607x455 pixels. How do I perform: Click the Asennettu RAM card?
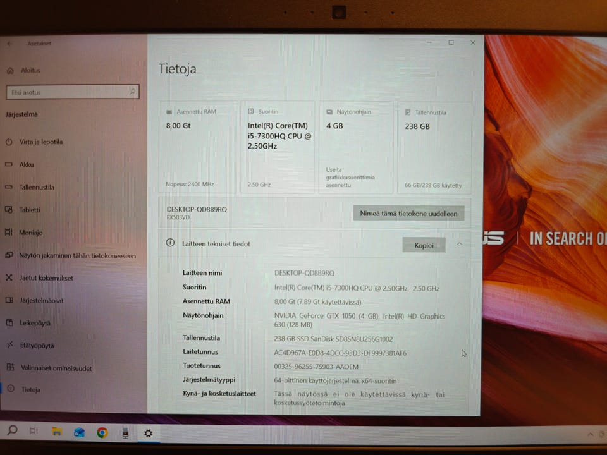197,147
